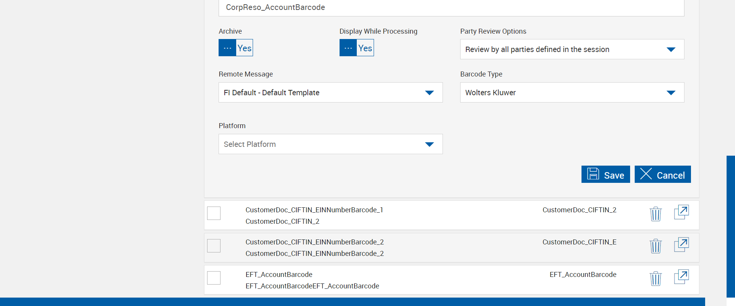Click the blue vertical scrollbar on right
The image size is (735, 306).
click(730, 226)
